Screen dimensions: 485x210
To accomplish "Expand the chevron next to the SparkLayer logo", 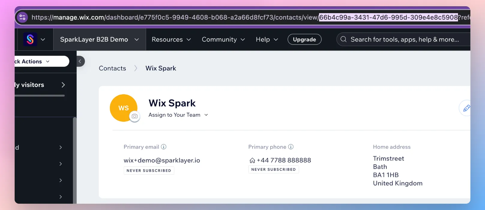I will click(43, 39).
